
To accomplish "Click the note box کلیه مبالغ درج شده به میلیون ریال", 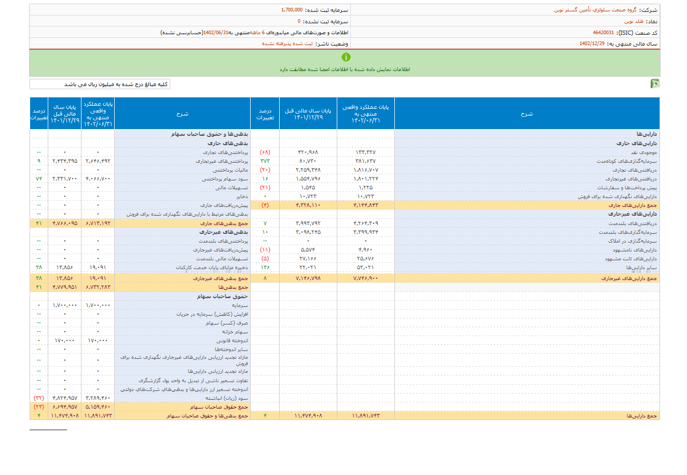I will pos(100,85).
